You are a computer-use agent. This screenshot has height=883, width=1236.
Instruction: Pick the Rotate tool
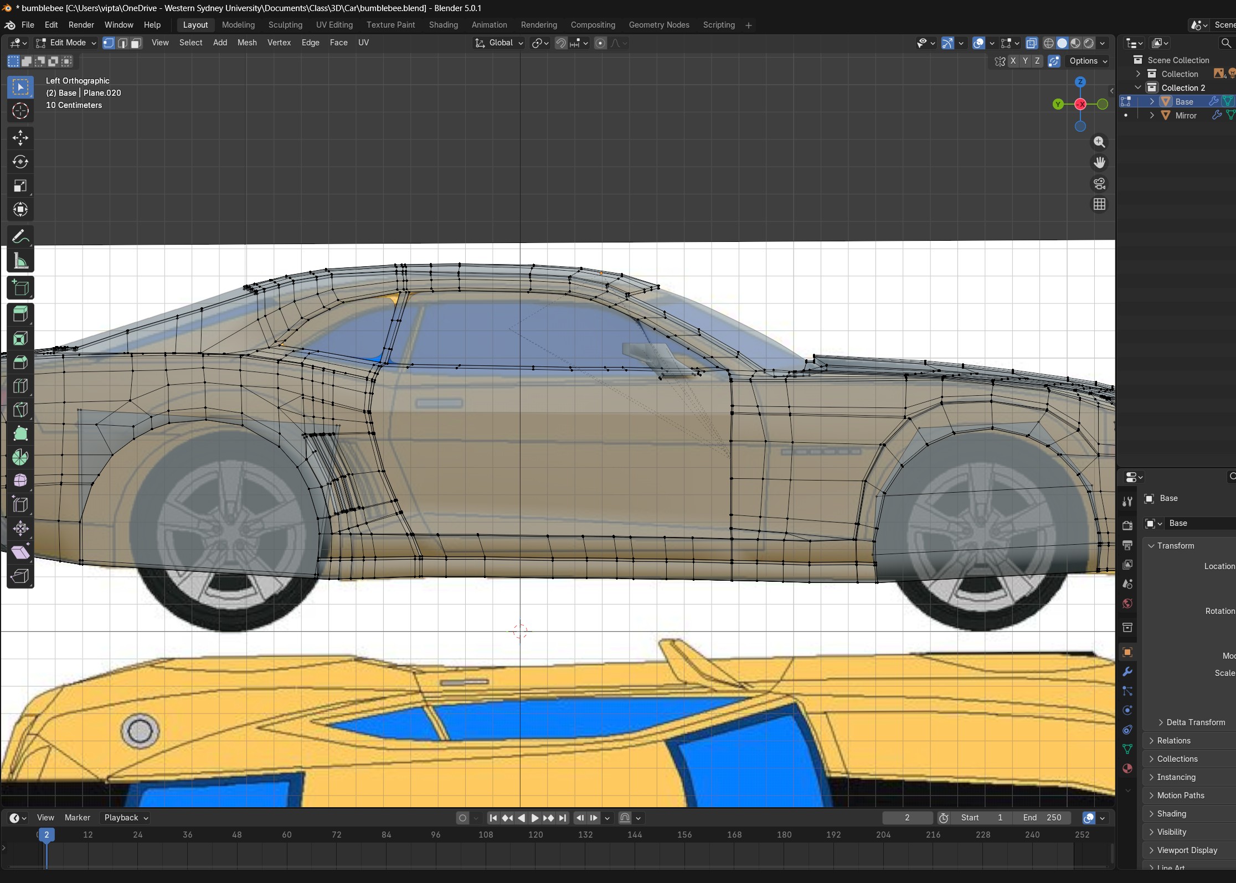pos(20,162)
